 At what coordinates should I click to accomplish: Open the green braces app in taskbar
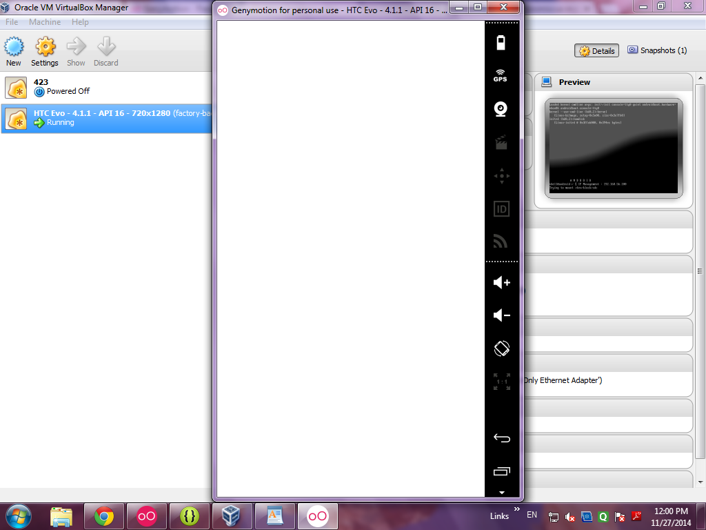pos(189,516)
